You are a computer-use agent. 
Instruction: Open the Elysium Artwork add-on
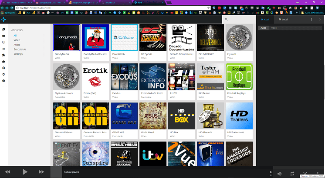(67, 82)
